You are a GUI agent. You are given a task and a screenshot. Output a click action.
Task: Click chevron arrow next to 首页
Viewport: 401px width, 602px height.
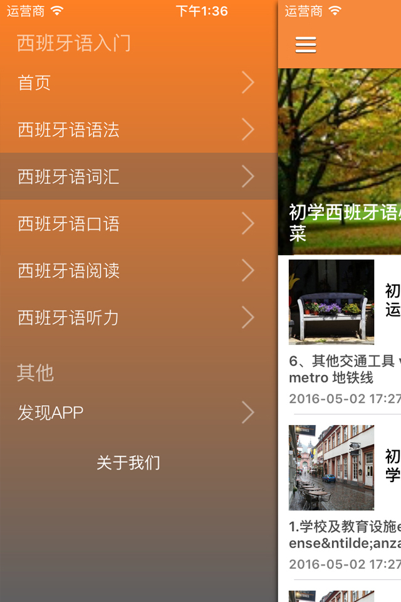coord(248,83)
